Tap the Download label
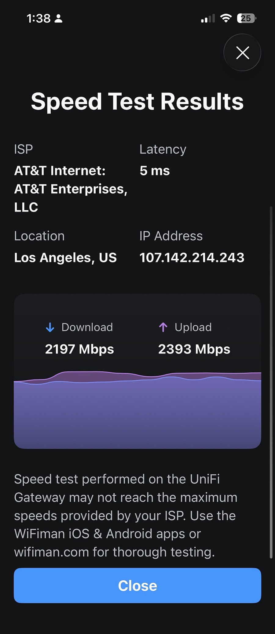The image size is (275, 634). pos(87,327)
